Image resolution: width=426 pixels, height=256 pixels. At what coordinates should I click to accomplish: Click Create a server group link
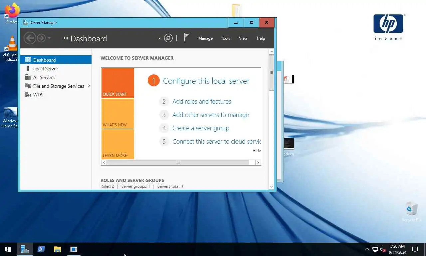[x=201, y=128]
